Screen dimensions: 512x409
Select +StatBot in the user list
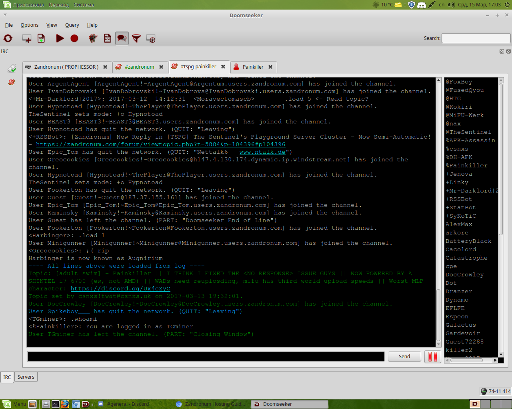(x=461, y=207)
